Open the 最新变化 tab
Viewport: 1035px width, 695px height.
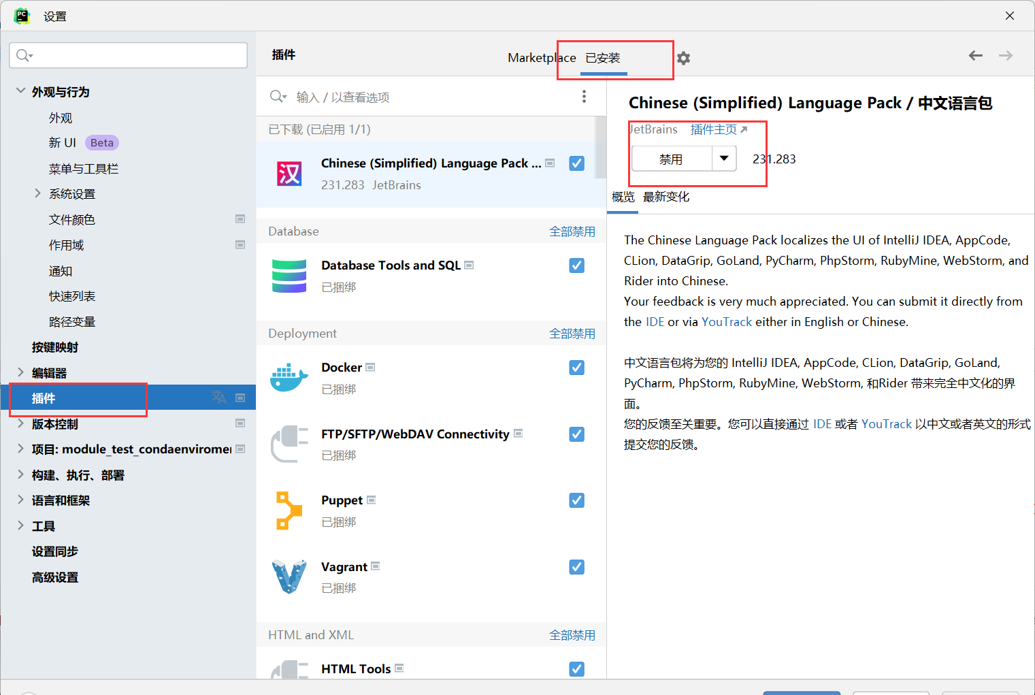666,197
